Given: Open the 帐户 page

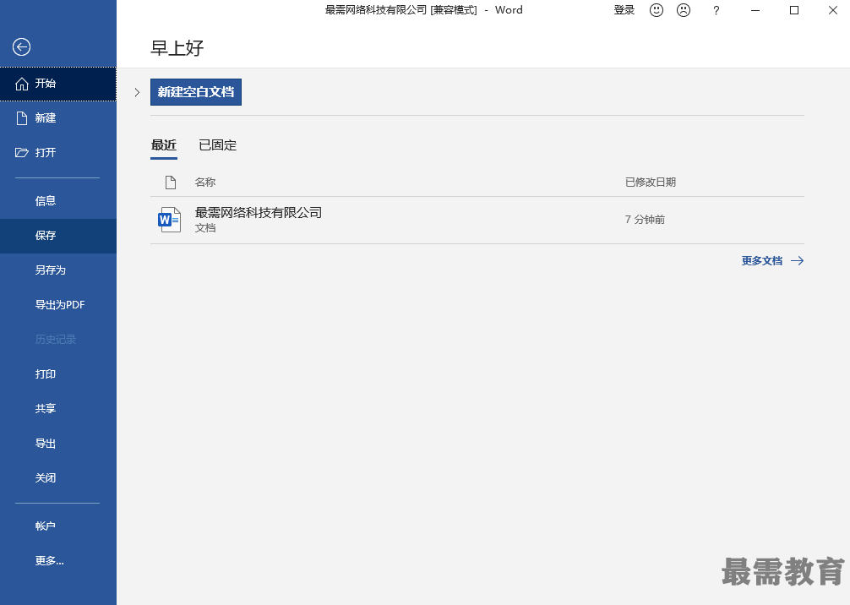Looking at the screenshot, I should [x=58, y=526].
